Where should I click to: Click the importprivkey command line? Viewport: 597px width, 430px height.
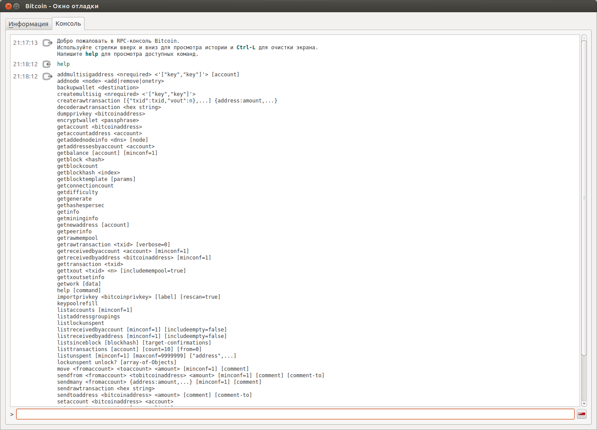pyautogui.click(x=139, y=297)
